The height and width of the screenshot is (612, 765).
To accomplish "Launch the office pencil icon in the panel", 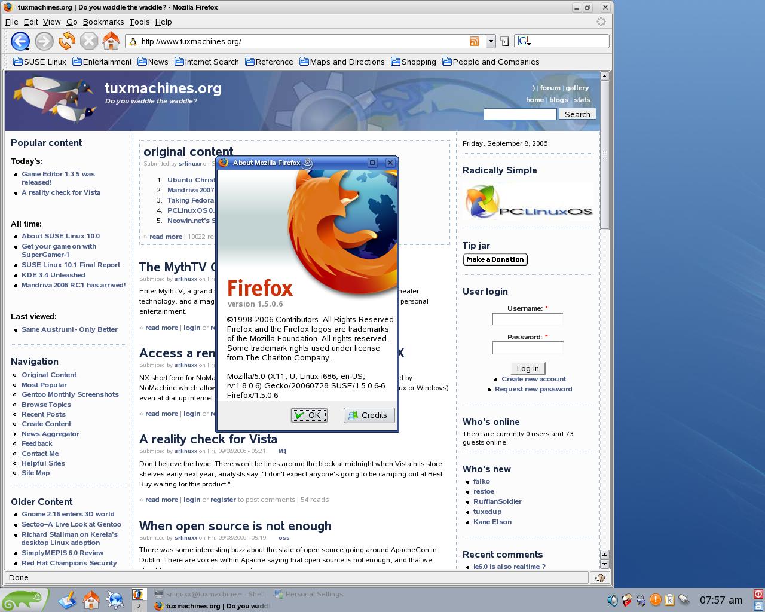I will (68, 599).
